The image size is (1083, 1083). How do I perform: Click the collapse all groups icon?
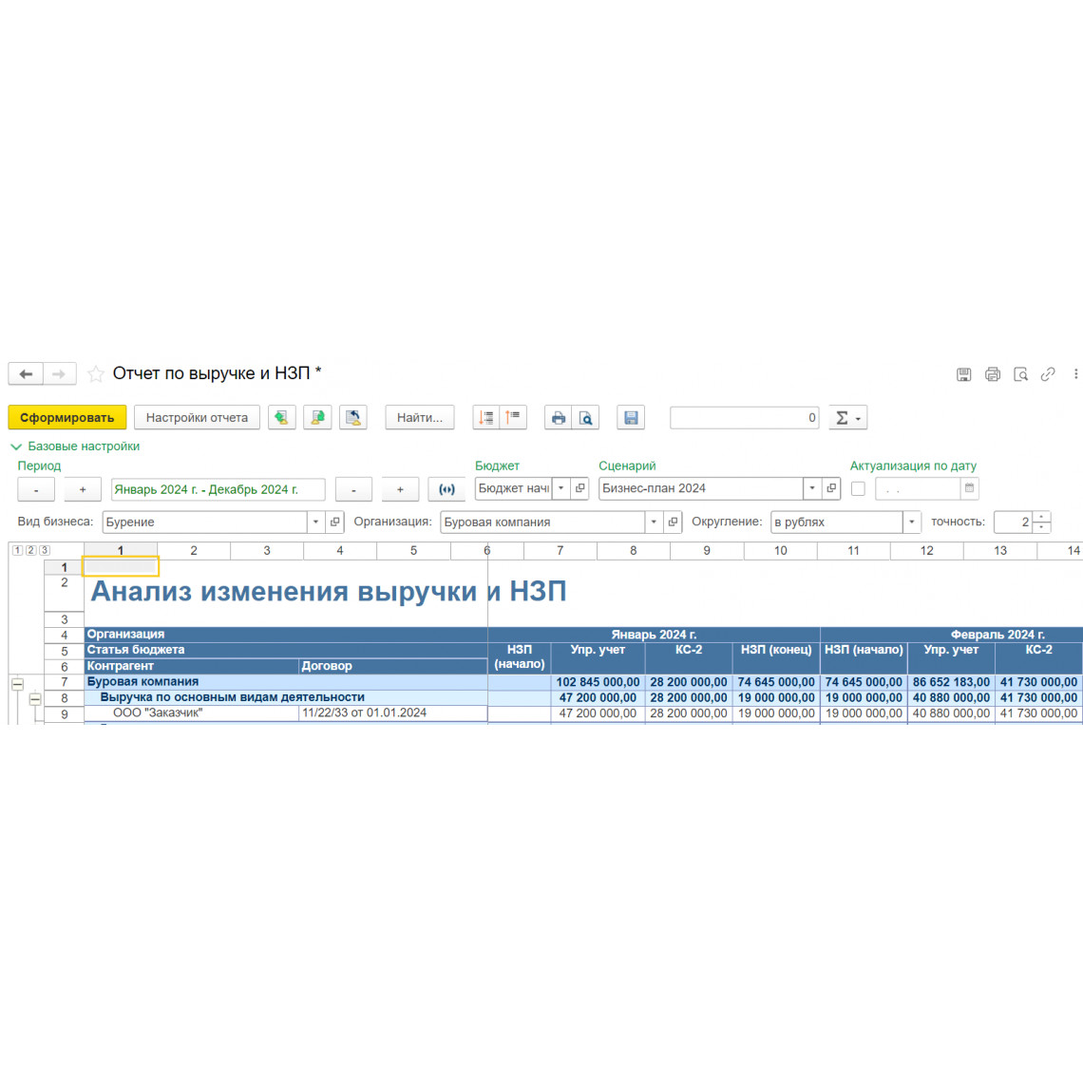click(486, 417)
